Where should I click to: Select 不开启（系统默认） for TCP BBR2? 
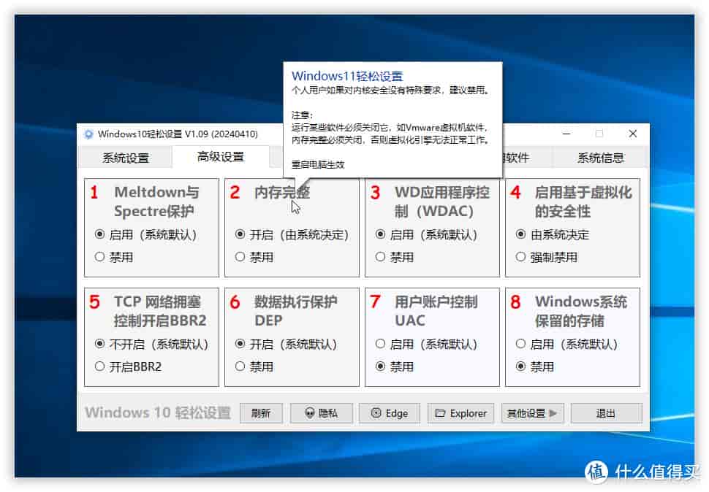pos(151,344)
